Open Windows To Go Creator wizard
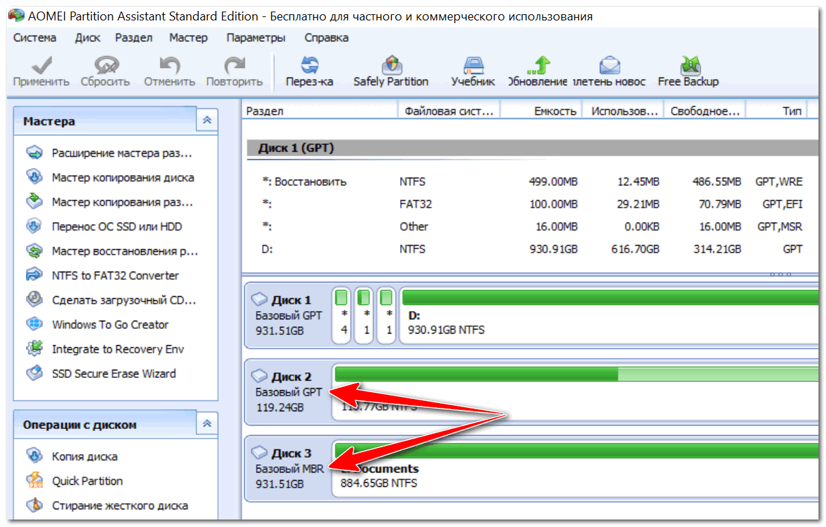The image size is (826, 527). tap(110, 325)
